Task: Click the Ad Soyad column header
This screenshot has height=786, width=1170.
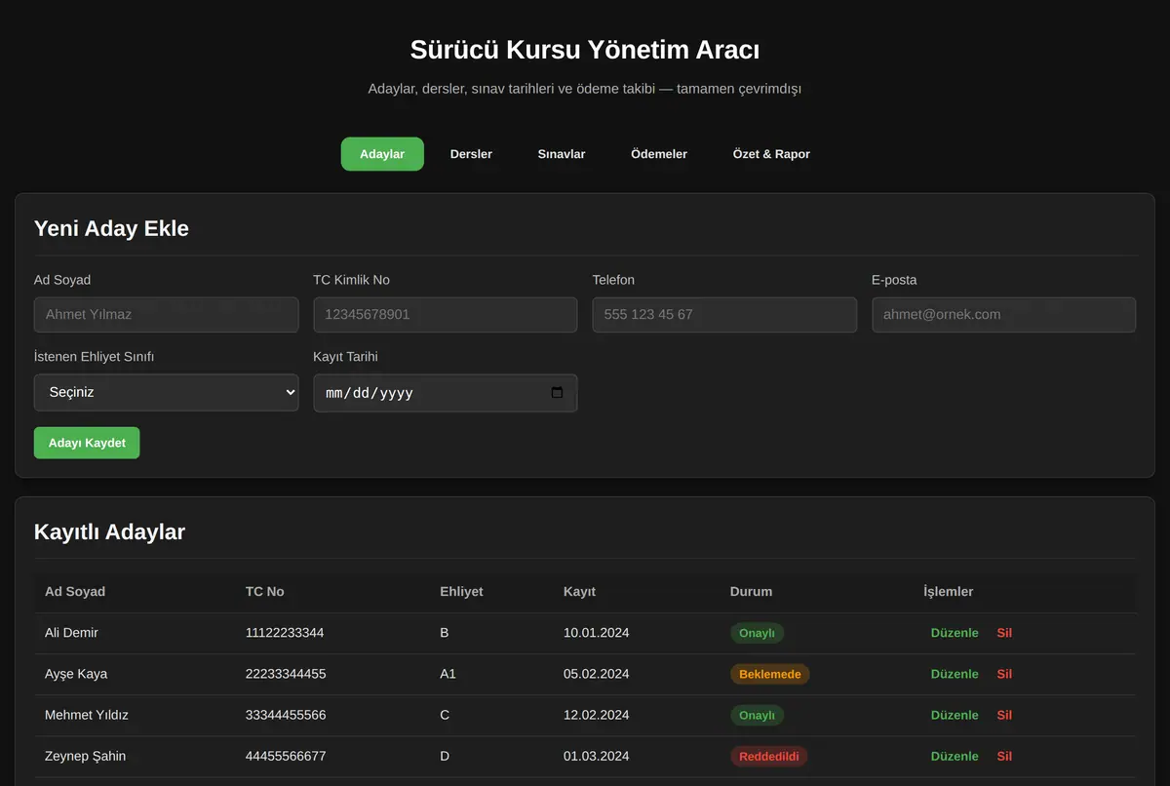Action: pos(75,592)
